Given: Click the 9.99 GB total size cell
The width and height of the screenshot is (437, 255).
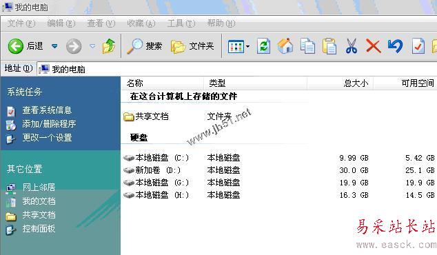Looking at the screenshot, I should click(x=354, y=158).
